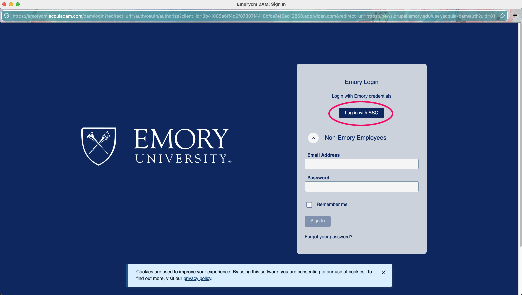Select the URL in the address bar
522x295 pixels.
coord(254,16)
